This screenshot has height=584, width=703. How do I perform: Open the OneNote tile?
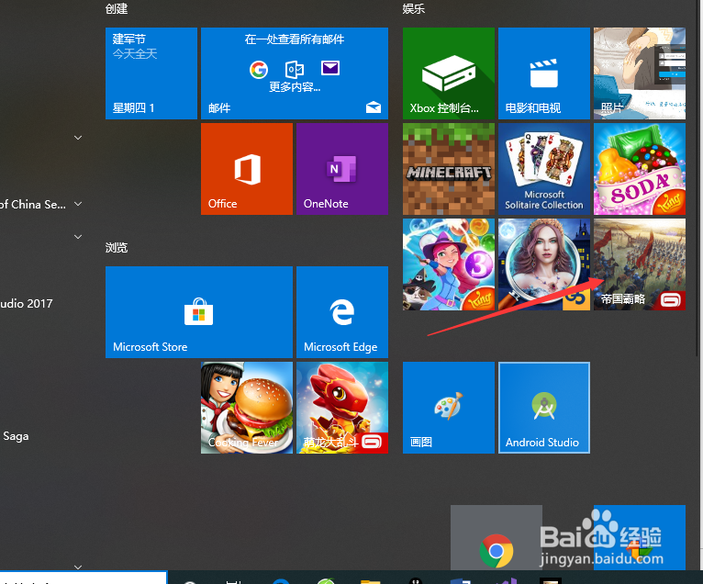click(x=342, y=169)
